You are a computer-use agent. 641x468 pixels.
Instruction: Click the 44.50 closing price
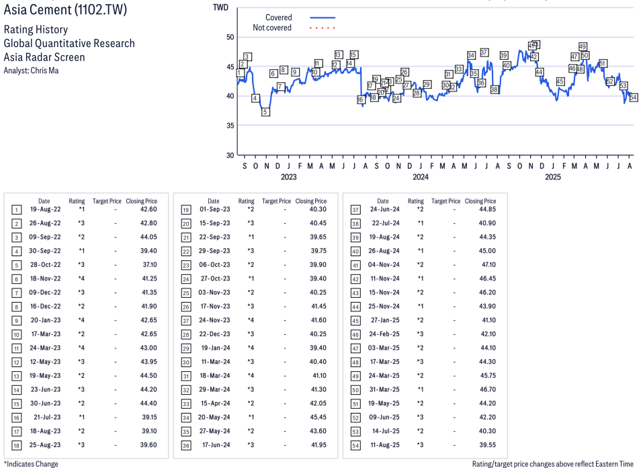point(148,376)
